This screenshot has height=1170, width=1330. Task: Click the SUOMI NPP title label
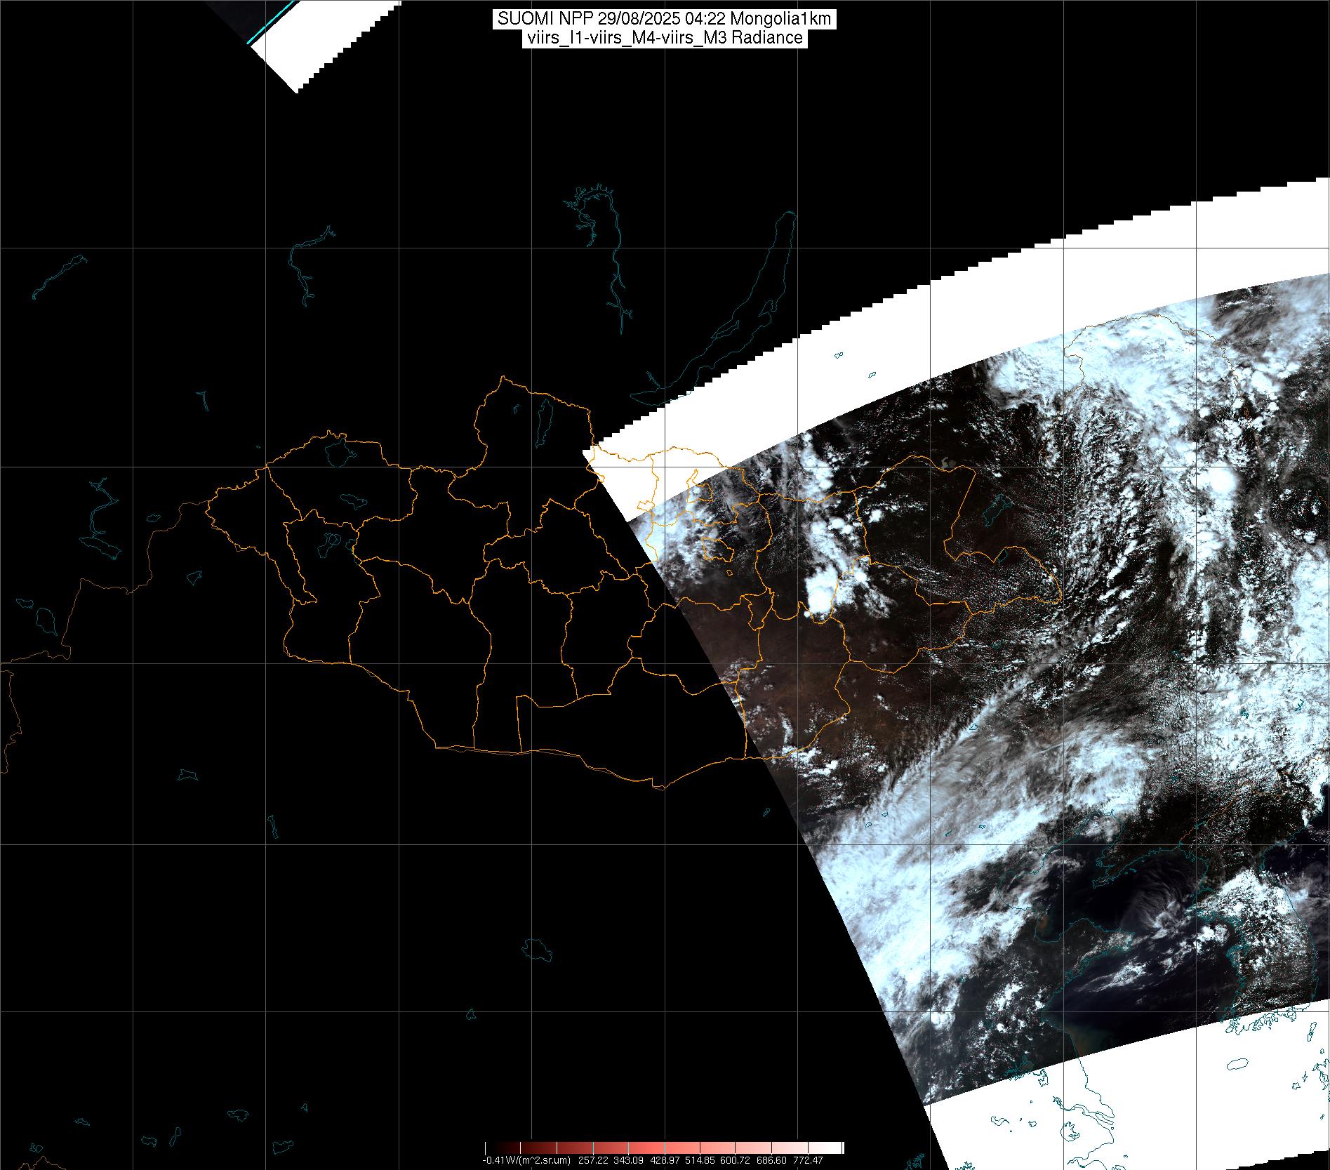[664, 19]
